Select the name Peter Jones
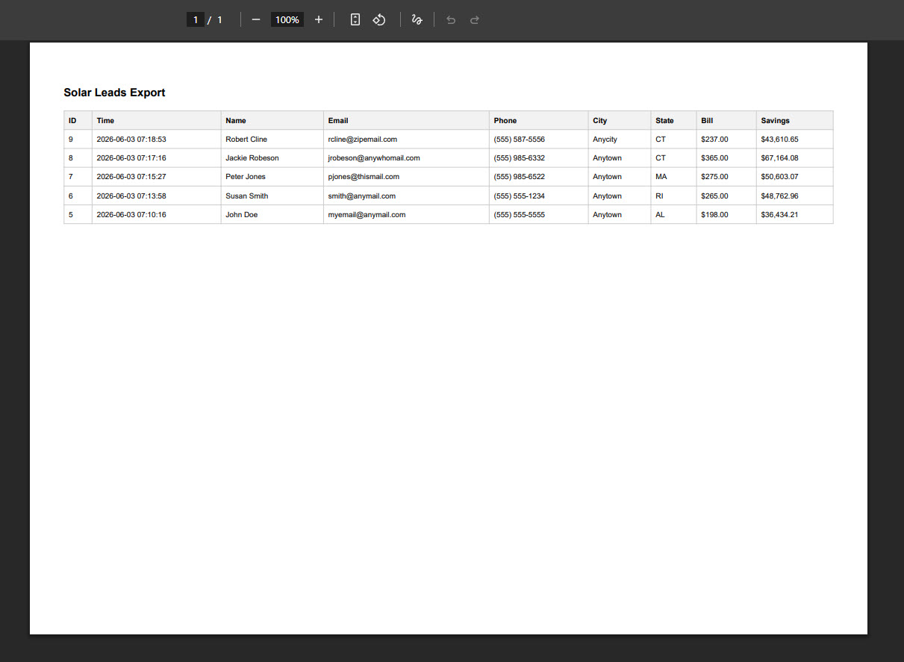The image size is (904, 662). coord(246,176)
